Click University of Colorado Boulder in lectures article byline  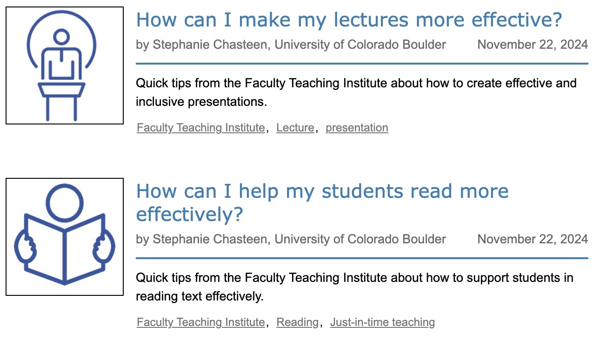[x=360, y=45]
